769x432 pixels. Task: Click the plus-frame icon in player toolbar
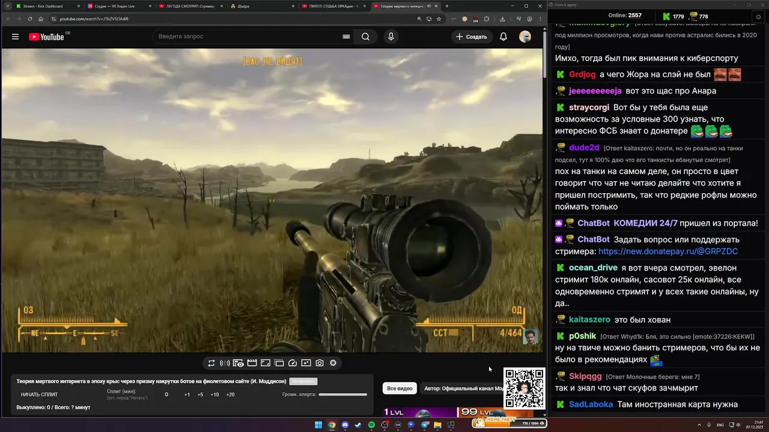click(x=306, y=363)
